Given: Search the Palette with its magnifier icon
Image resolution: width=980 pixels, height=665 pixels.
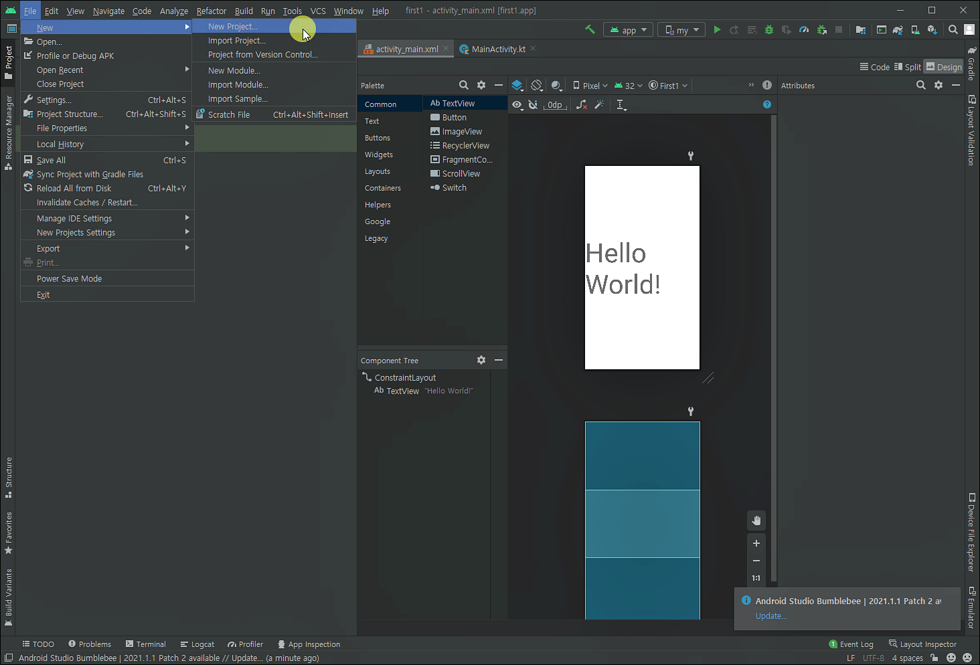Looking at the screenshot, I should pos(463,85).
